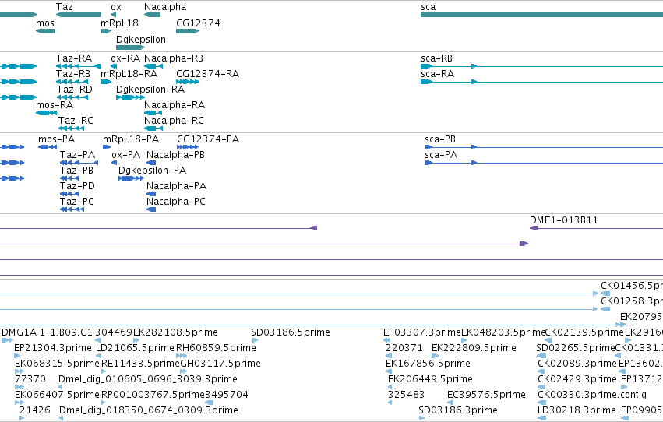663x422 pixels.
Task: Click the sca-PA protein feature
Action: point(544,163)
